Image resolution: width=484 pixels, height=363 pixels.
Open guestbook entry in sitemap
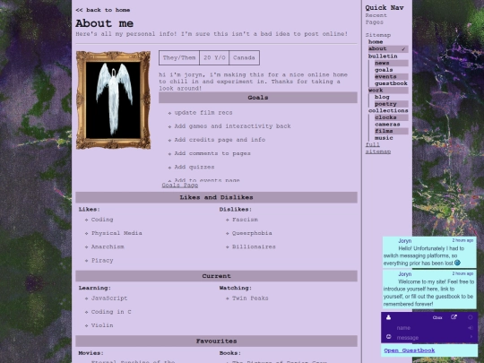coord(391,83)
